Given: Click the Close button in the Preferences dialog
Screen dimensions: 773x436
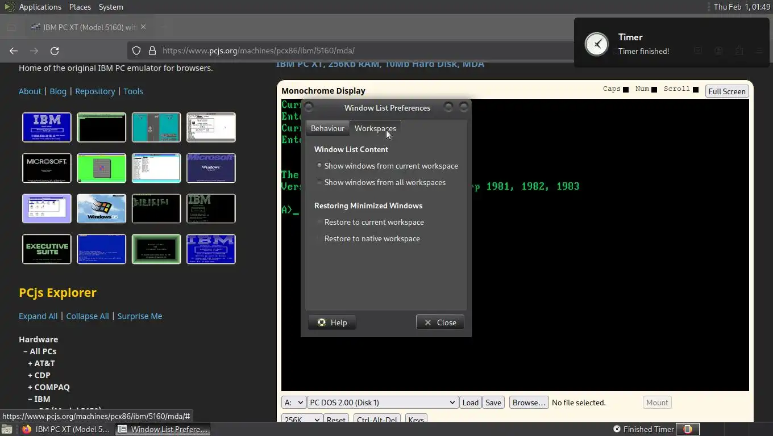Looking at the screenshot, I should (x=440, y=322).
